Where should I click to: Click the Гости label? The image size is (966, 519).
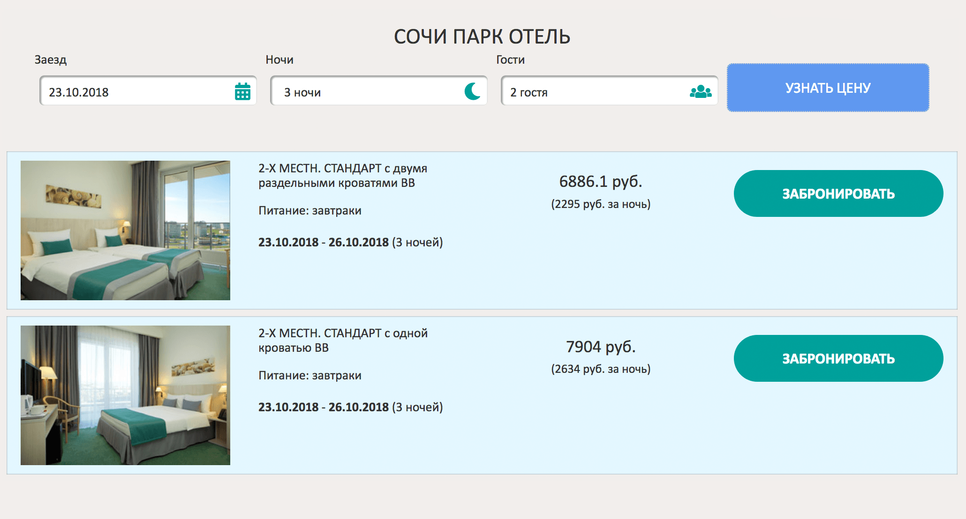[x=510, y=59]
